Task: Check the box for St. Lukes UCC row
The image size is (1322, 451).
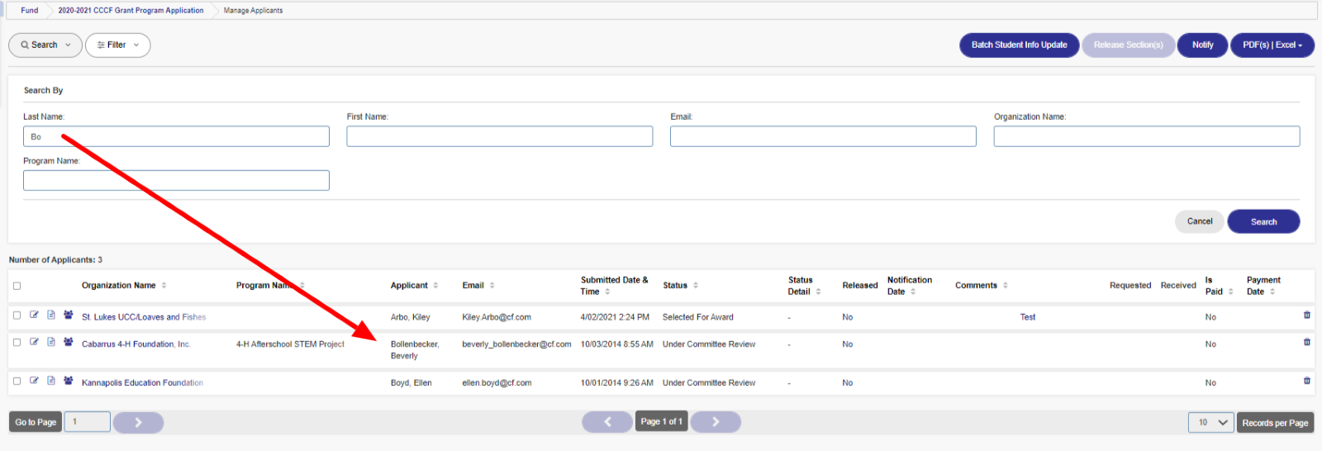Action: pyautogui.click(x=17, y=316)
